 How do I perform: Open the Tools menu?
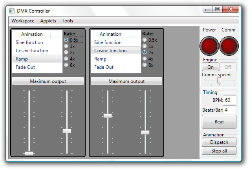[68, 21]
